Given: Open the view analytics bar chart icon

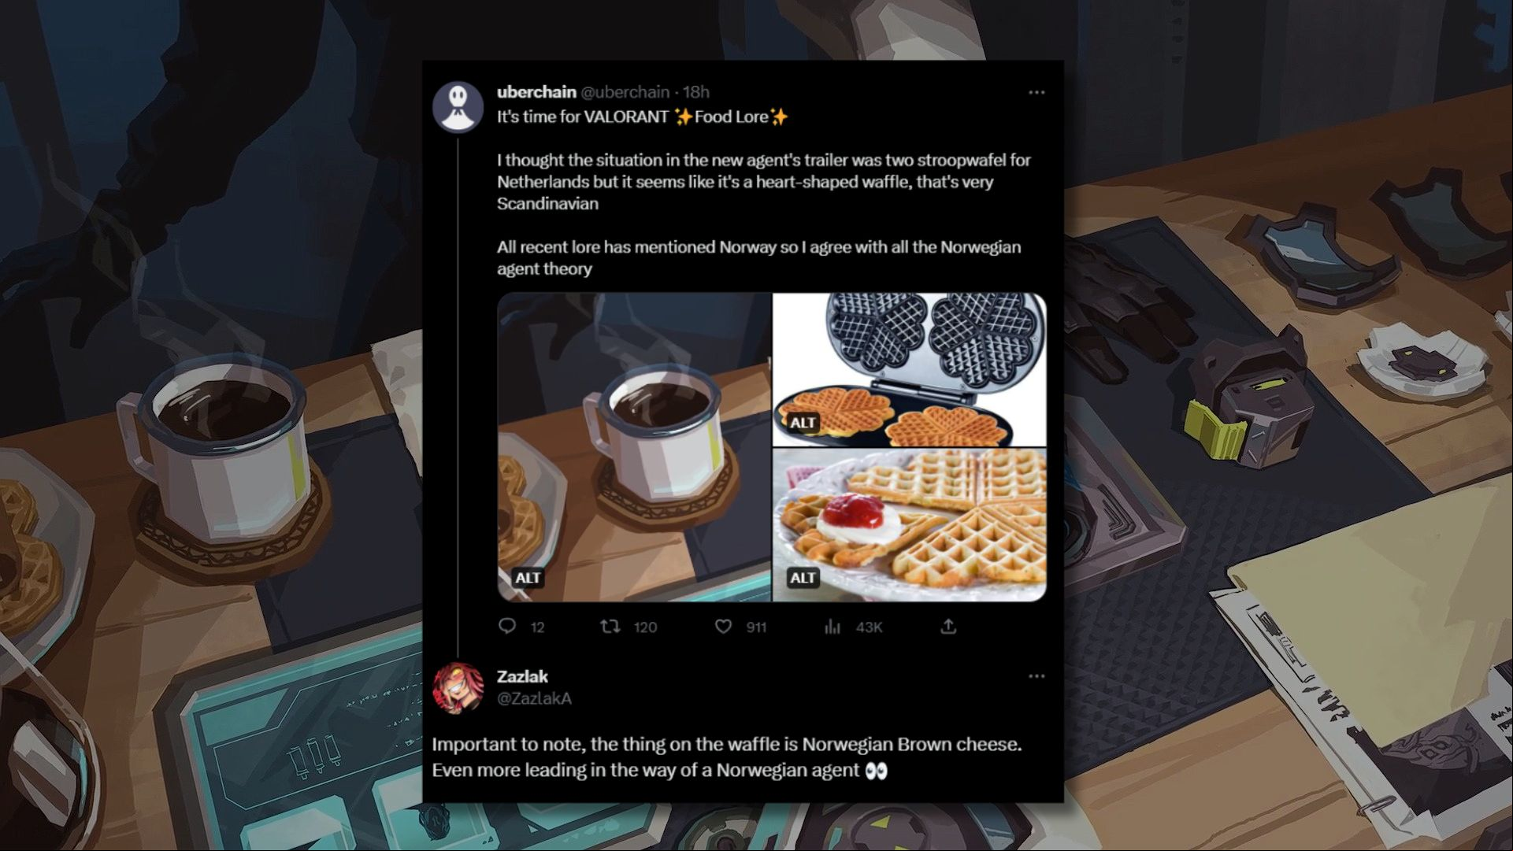Looking at the screenshot, I should point(833,626).
